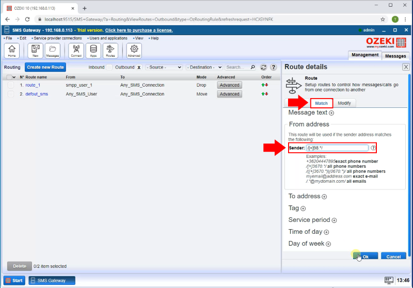
Task: Open the Messages folder toolbar icon
Action: [x=53, y=51]
